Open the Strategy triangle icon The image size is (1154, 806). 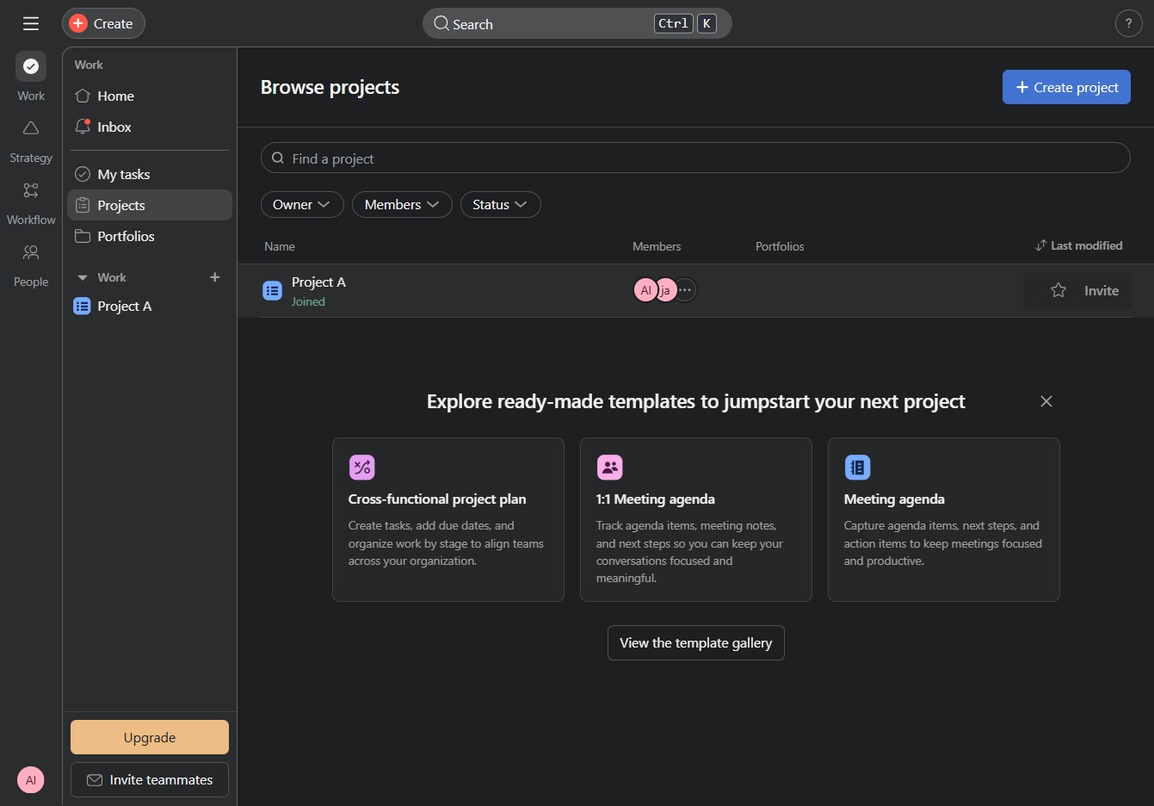(31, 128)
